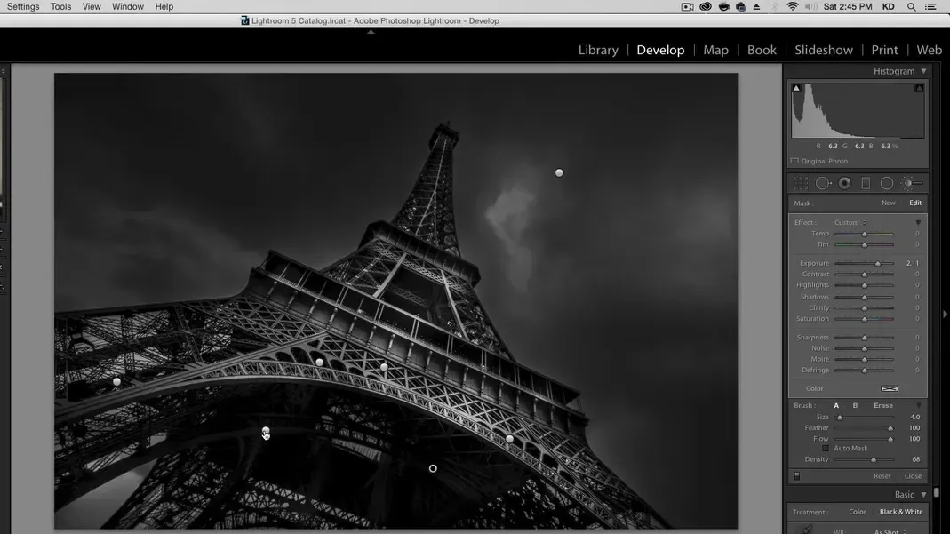Click the selected adjustment pin on the image
The image size is (950, 534).
click(x=433, y=468)
